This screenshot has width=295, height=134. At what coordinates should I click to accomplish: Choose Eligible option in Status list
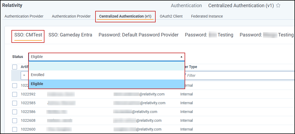(x=106, y=84)
